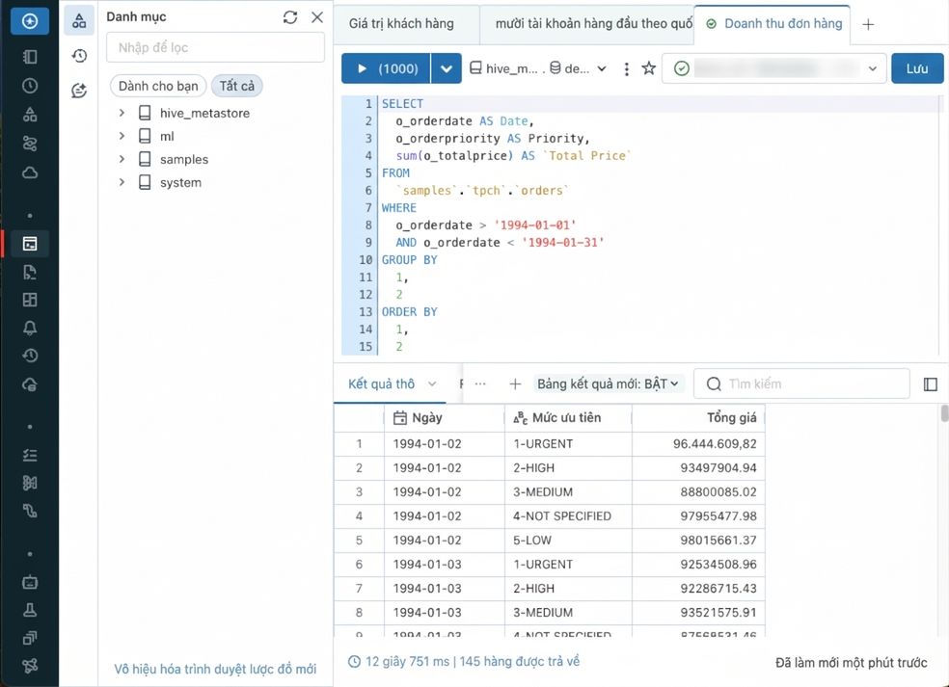Sort by the 'Mức ưu tiên' column header

pos(568,417)
